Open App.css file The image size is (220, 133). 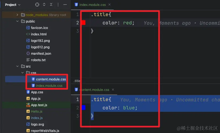tap(37, 92)
